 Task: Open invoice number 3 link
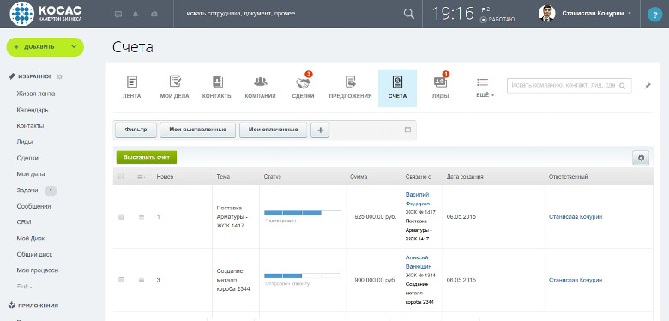159,280
